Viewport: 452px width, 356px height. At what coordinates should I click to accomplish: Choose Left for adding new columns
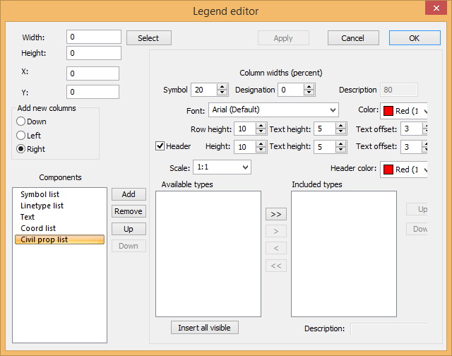(21, 136)
